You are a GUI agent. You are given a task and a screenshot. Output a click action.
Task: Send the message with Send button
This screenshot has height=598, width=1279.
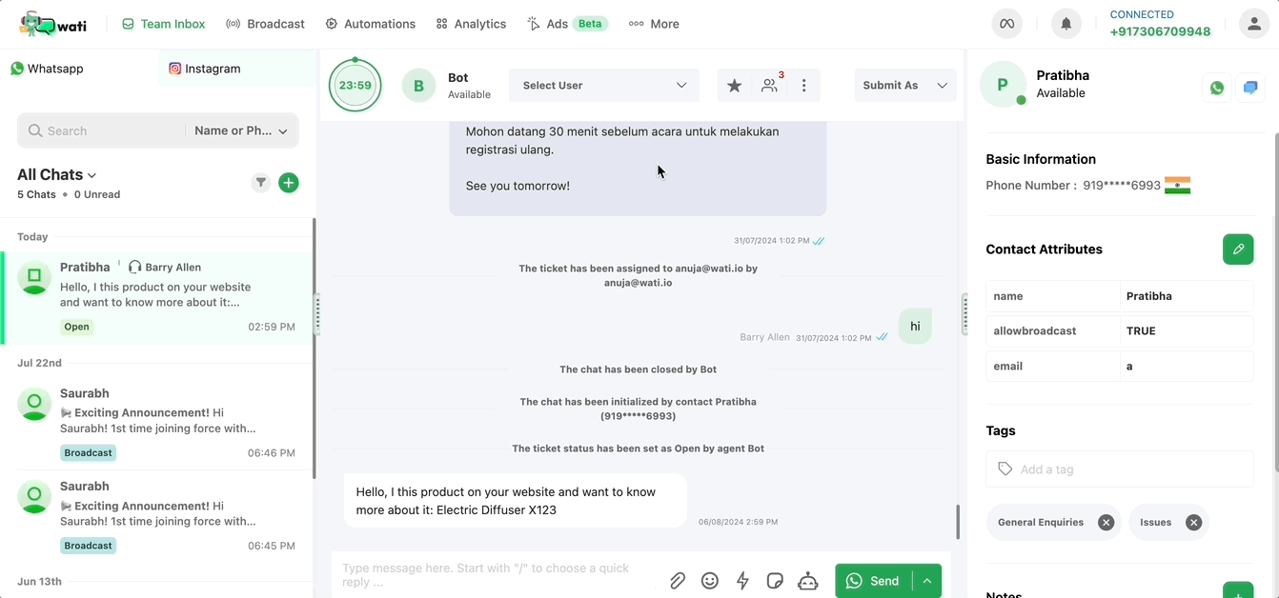tap(873, 581)
